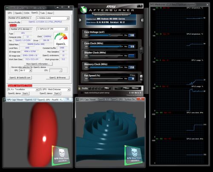This screenshot has width=213, height=172.
Task: Click the MSI Afterburner green logo orb
Action: (83, 9)
